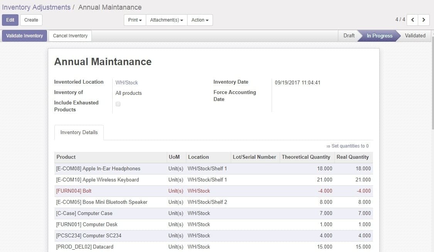Image resolution: width=434 pixels, height=252 pixels.
Task: Select the FURN004 Bolt row
Action: (74, 191)
